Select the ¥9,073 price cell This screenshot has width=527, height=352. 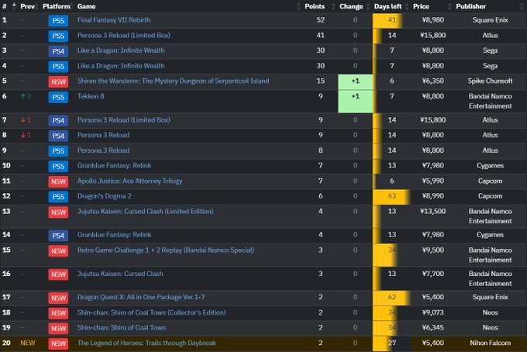(x=433, y=312)
